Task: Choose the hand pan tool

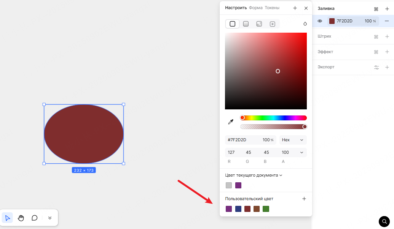Action: click(x=21, y=218)
